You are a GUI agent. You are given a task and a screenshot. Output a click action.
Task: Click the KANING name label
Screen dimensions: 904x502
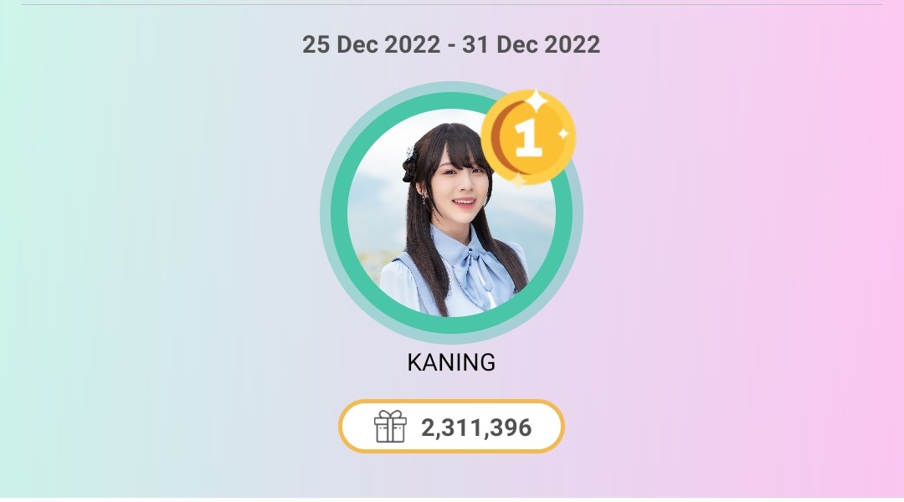coord(451,362)
